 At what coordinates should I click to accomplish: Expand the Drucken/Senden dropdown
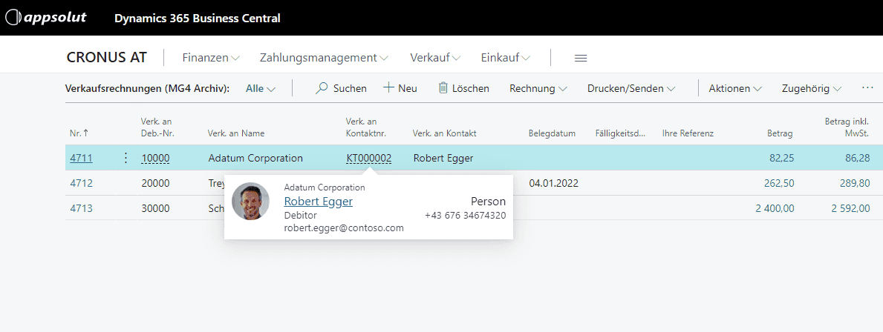(x=631, y=88)
